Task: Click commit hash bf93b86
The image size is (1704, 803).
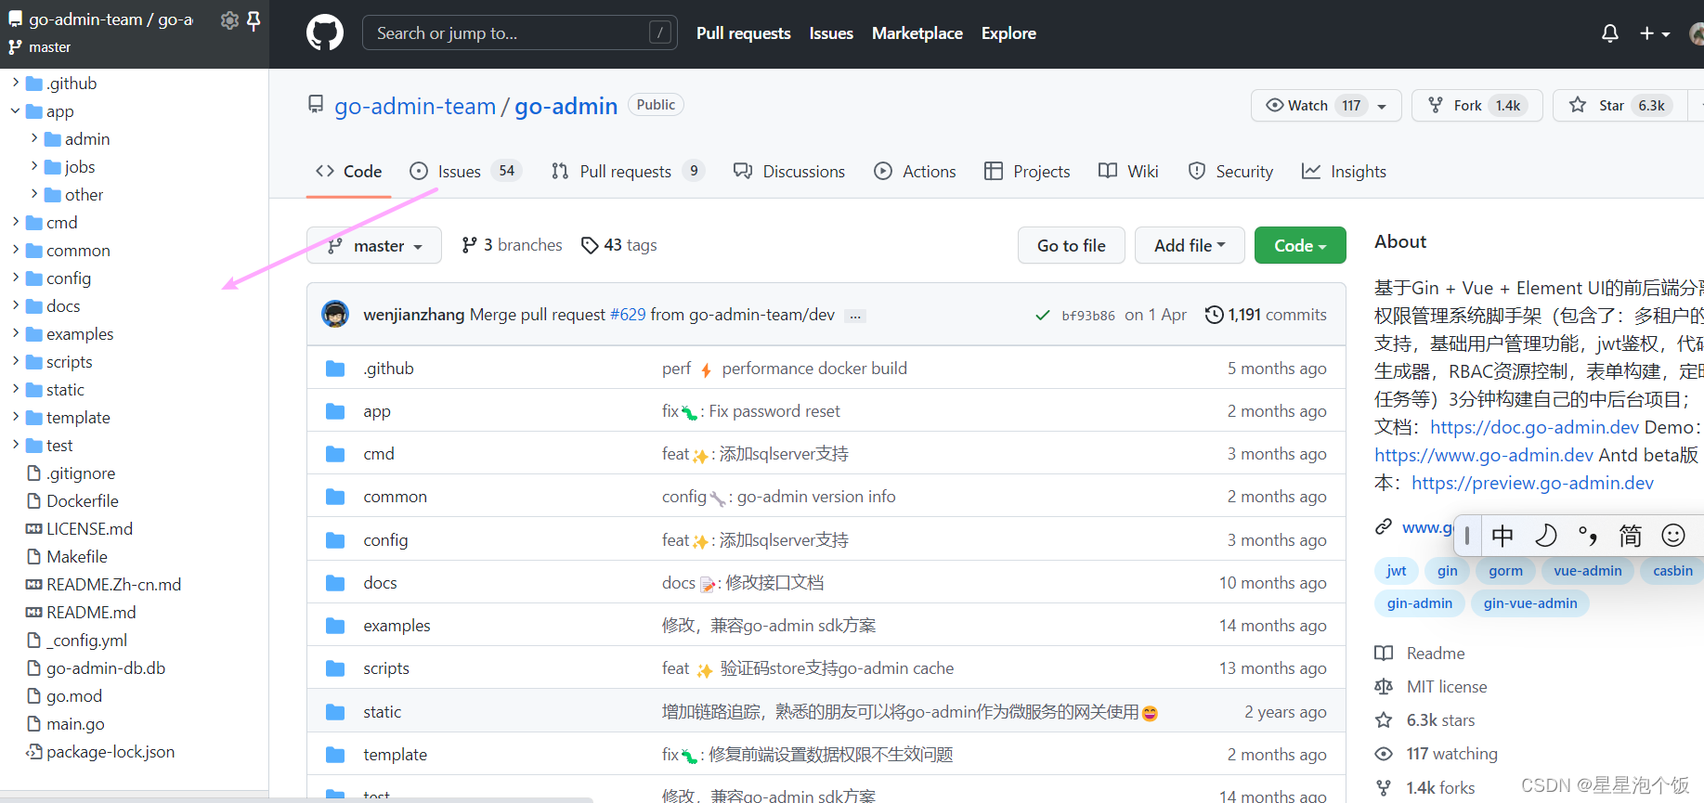Action: coord(1088,316)
